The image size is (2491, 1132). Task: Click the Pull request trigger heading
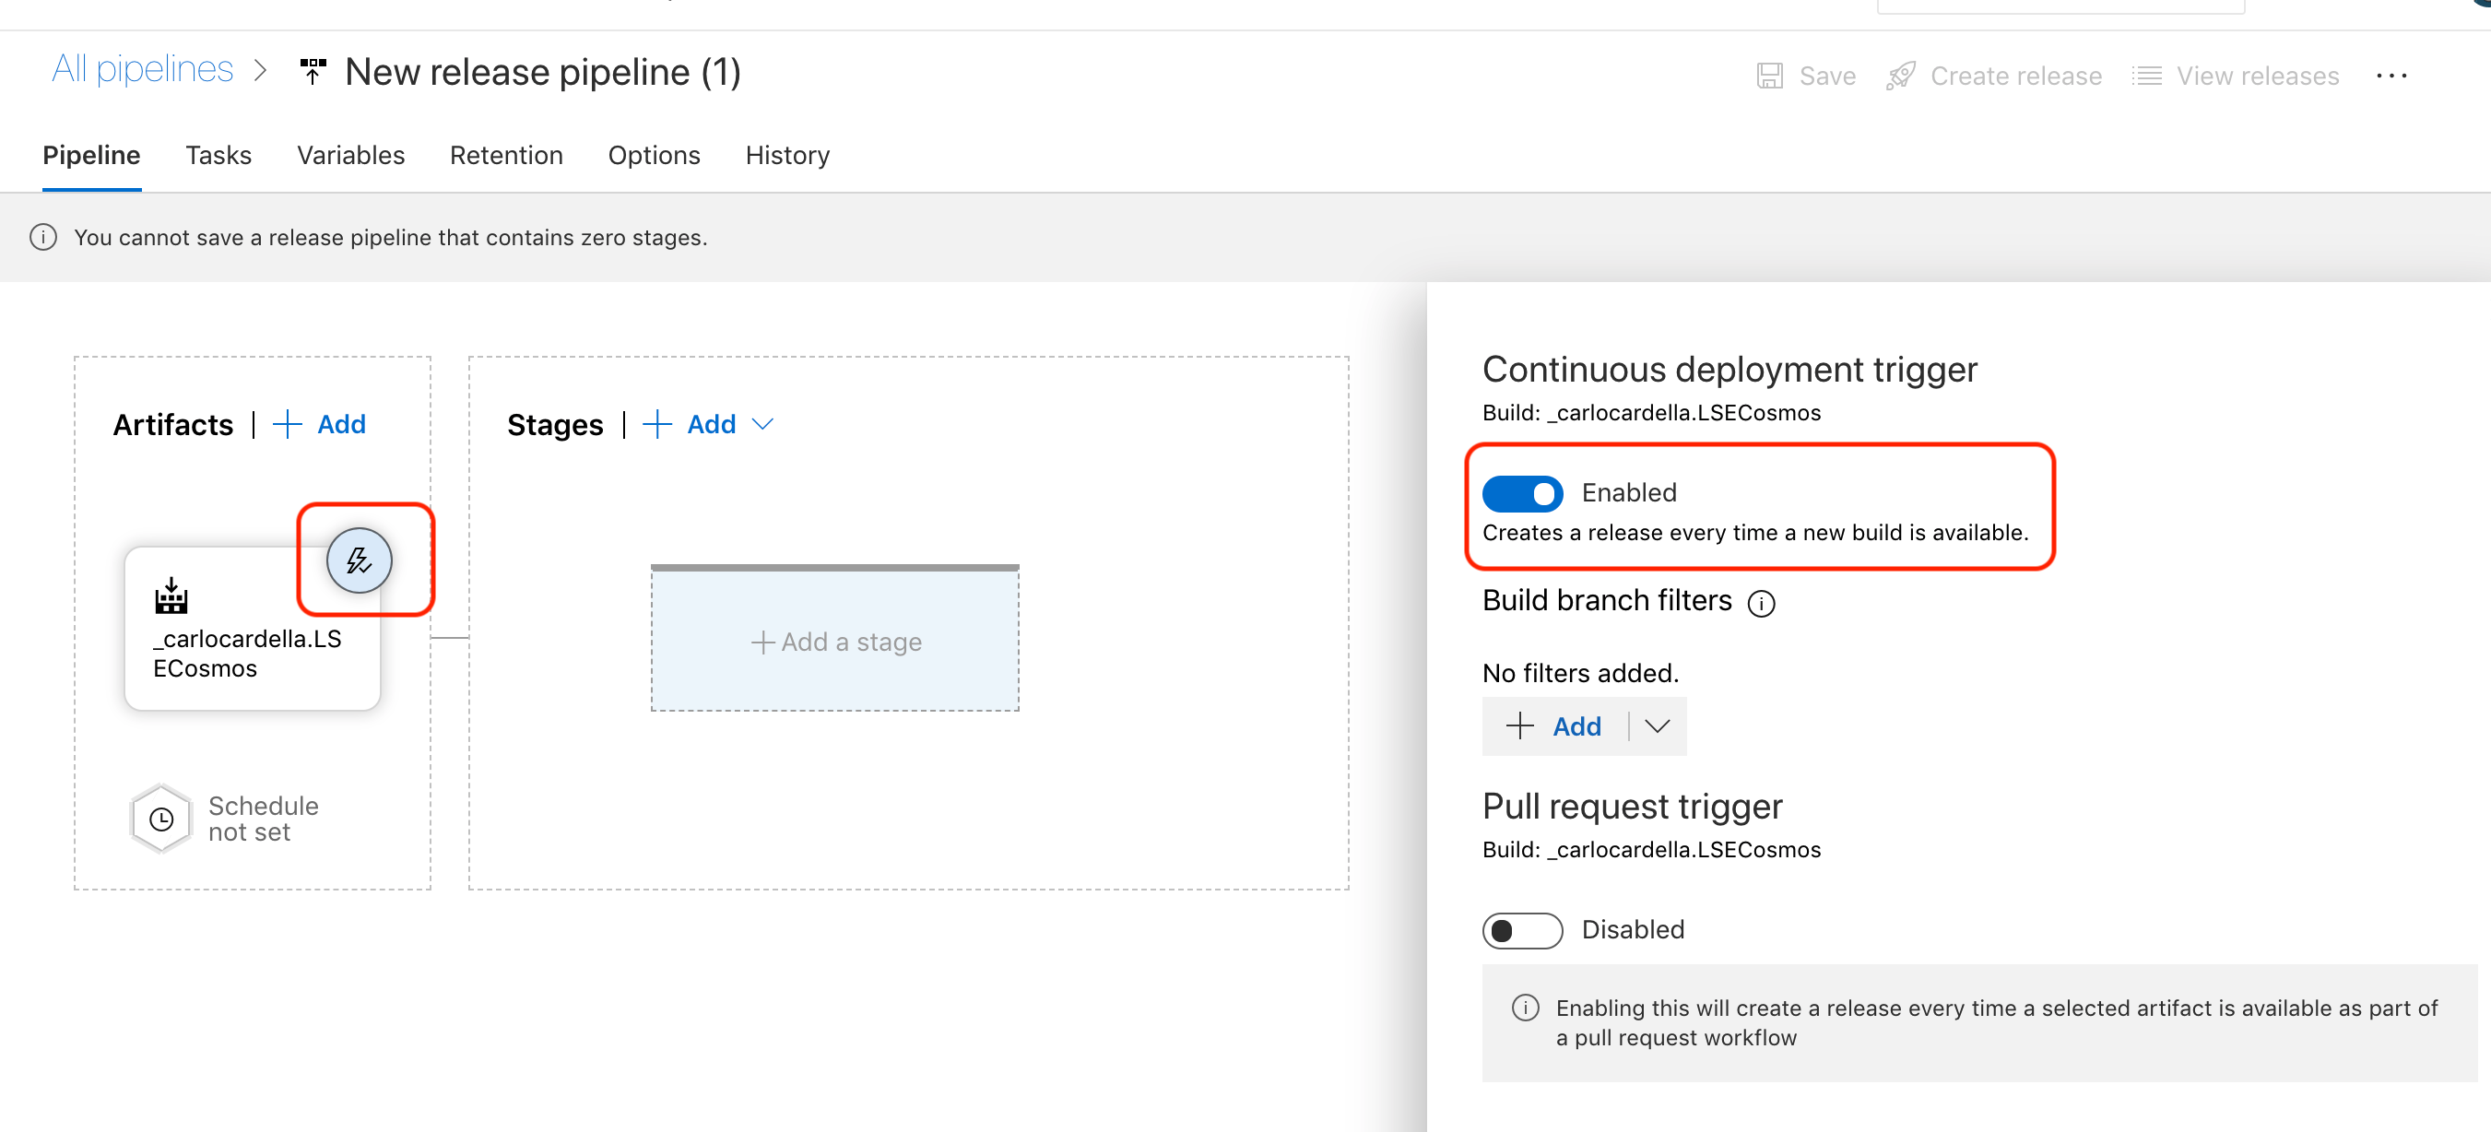click(1633, 807)
